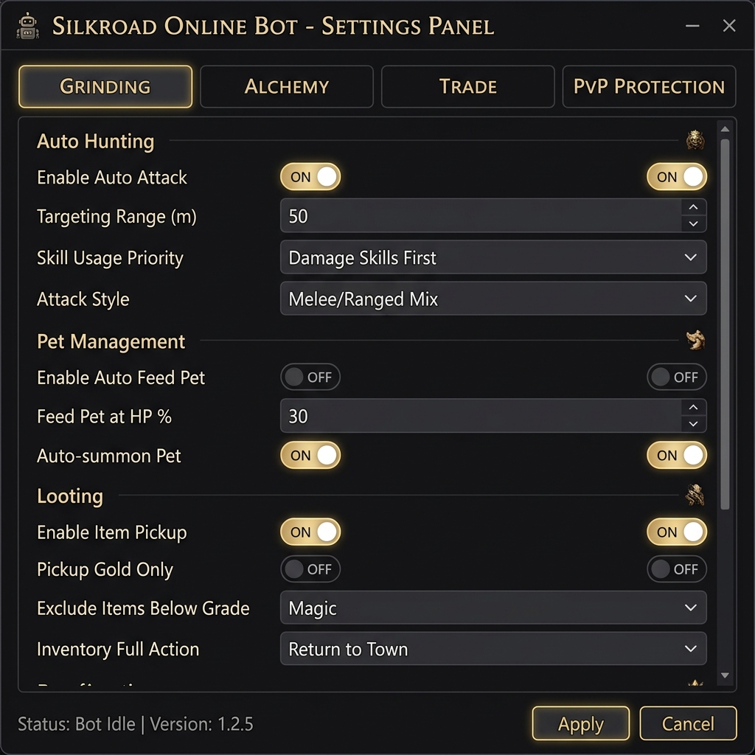The height and width of the screenshot is (755, 755).
Task: Click the Cancel button
Action: tap(688, 723)
